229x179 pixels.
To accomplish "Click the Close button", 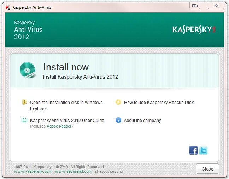I will 207,169.
